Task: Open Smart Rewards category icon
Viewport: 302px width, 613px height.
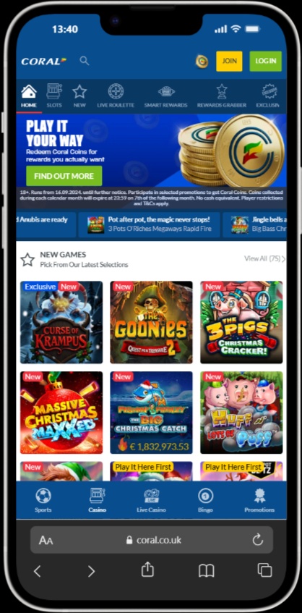Action: coord(166,91)
